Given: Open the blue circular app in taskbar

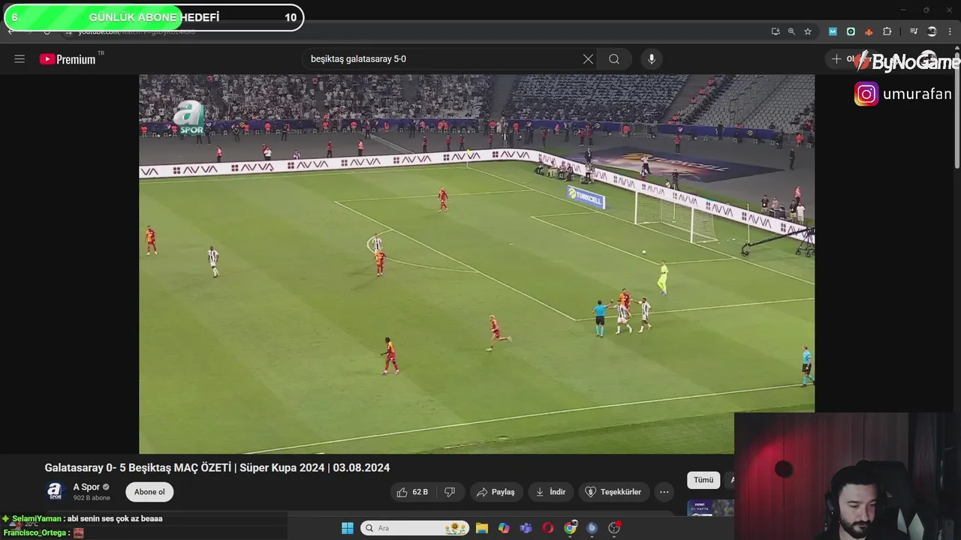Looking at the screenshot, I should (x=592, y=528).
